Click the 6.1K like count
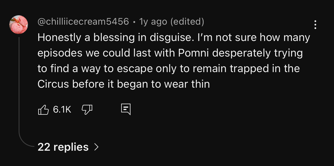The image size is (334, 166). (x=62, y=109)
